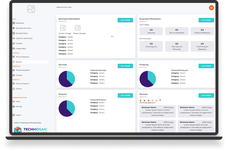
Task: Click the Business History clock icon
Action: [x=14, y=33]
